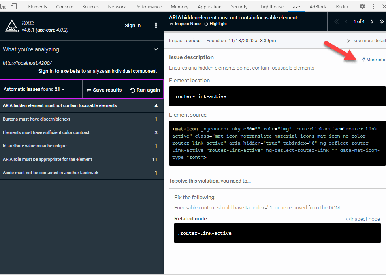Jump to last issue double arrow
This screenshot has width=386, height=275.
pos(381,21)
